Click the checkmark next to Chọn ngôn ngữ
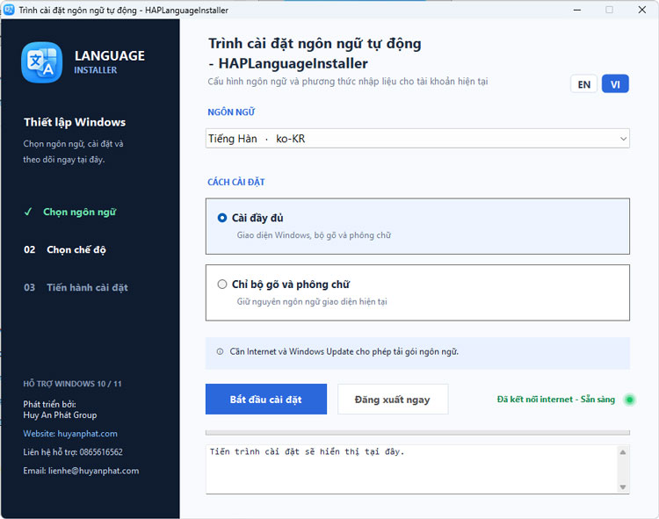 pos(28,212)
